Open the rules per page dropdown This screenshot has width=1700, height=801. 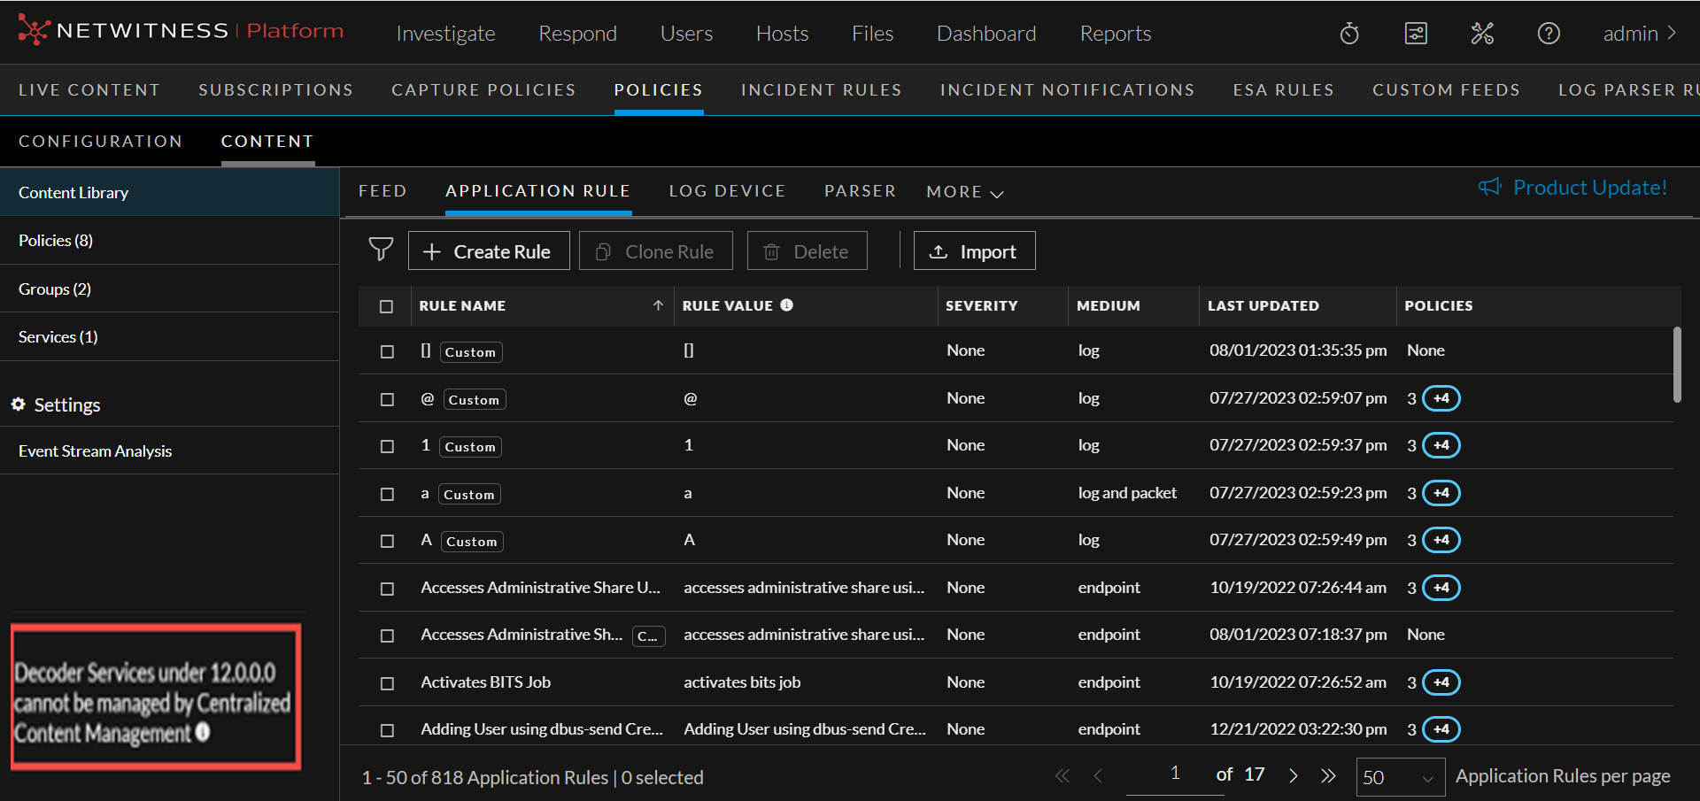tap(1400, 777)
